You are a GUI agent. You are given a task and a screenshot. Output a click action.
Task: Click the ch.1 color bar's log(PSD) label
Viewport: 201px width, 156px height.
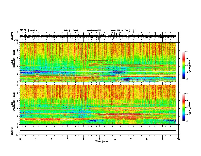pos(190,67)
